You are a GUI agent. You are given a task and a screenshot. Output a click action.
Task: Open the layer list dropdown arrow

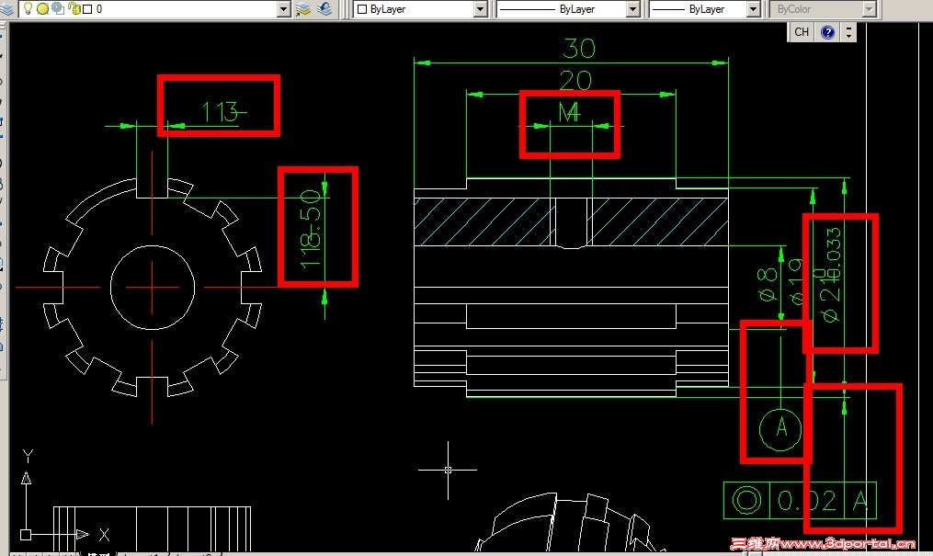pos(284,9)
